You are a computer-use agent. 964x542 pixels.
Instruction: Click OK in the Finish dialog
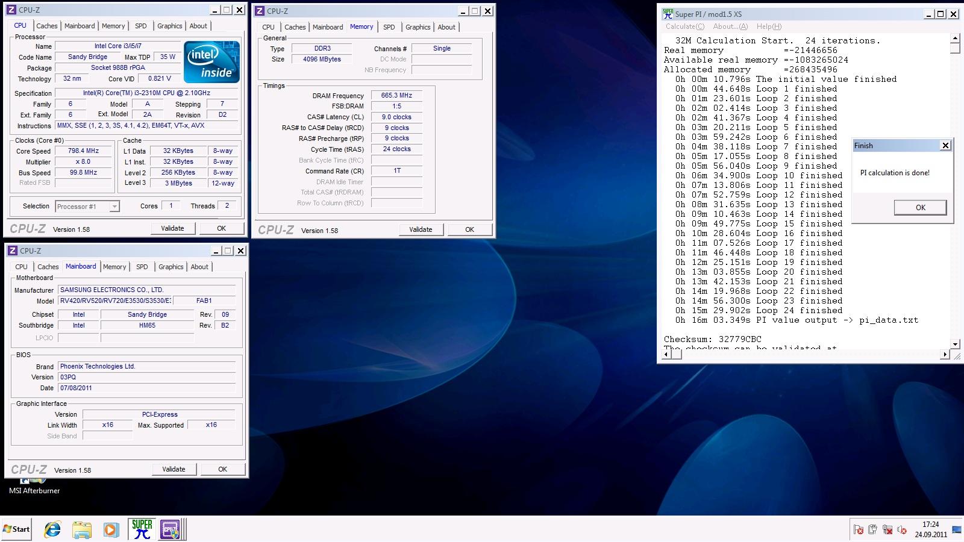click(x=920, y=208)
